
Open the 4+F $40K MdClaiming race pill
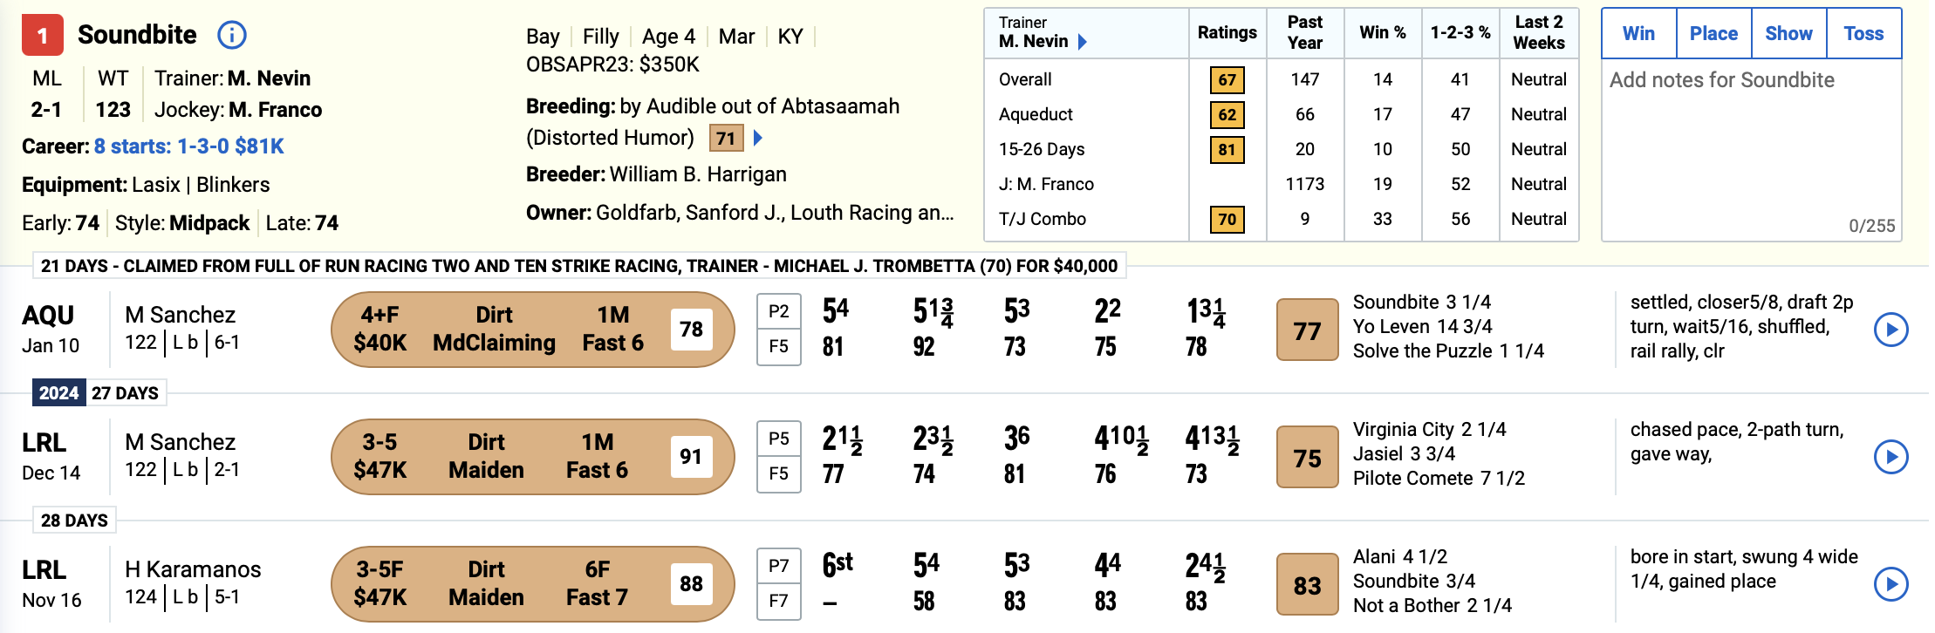click(533, 330)
